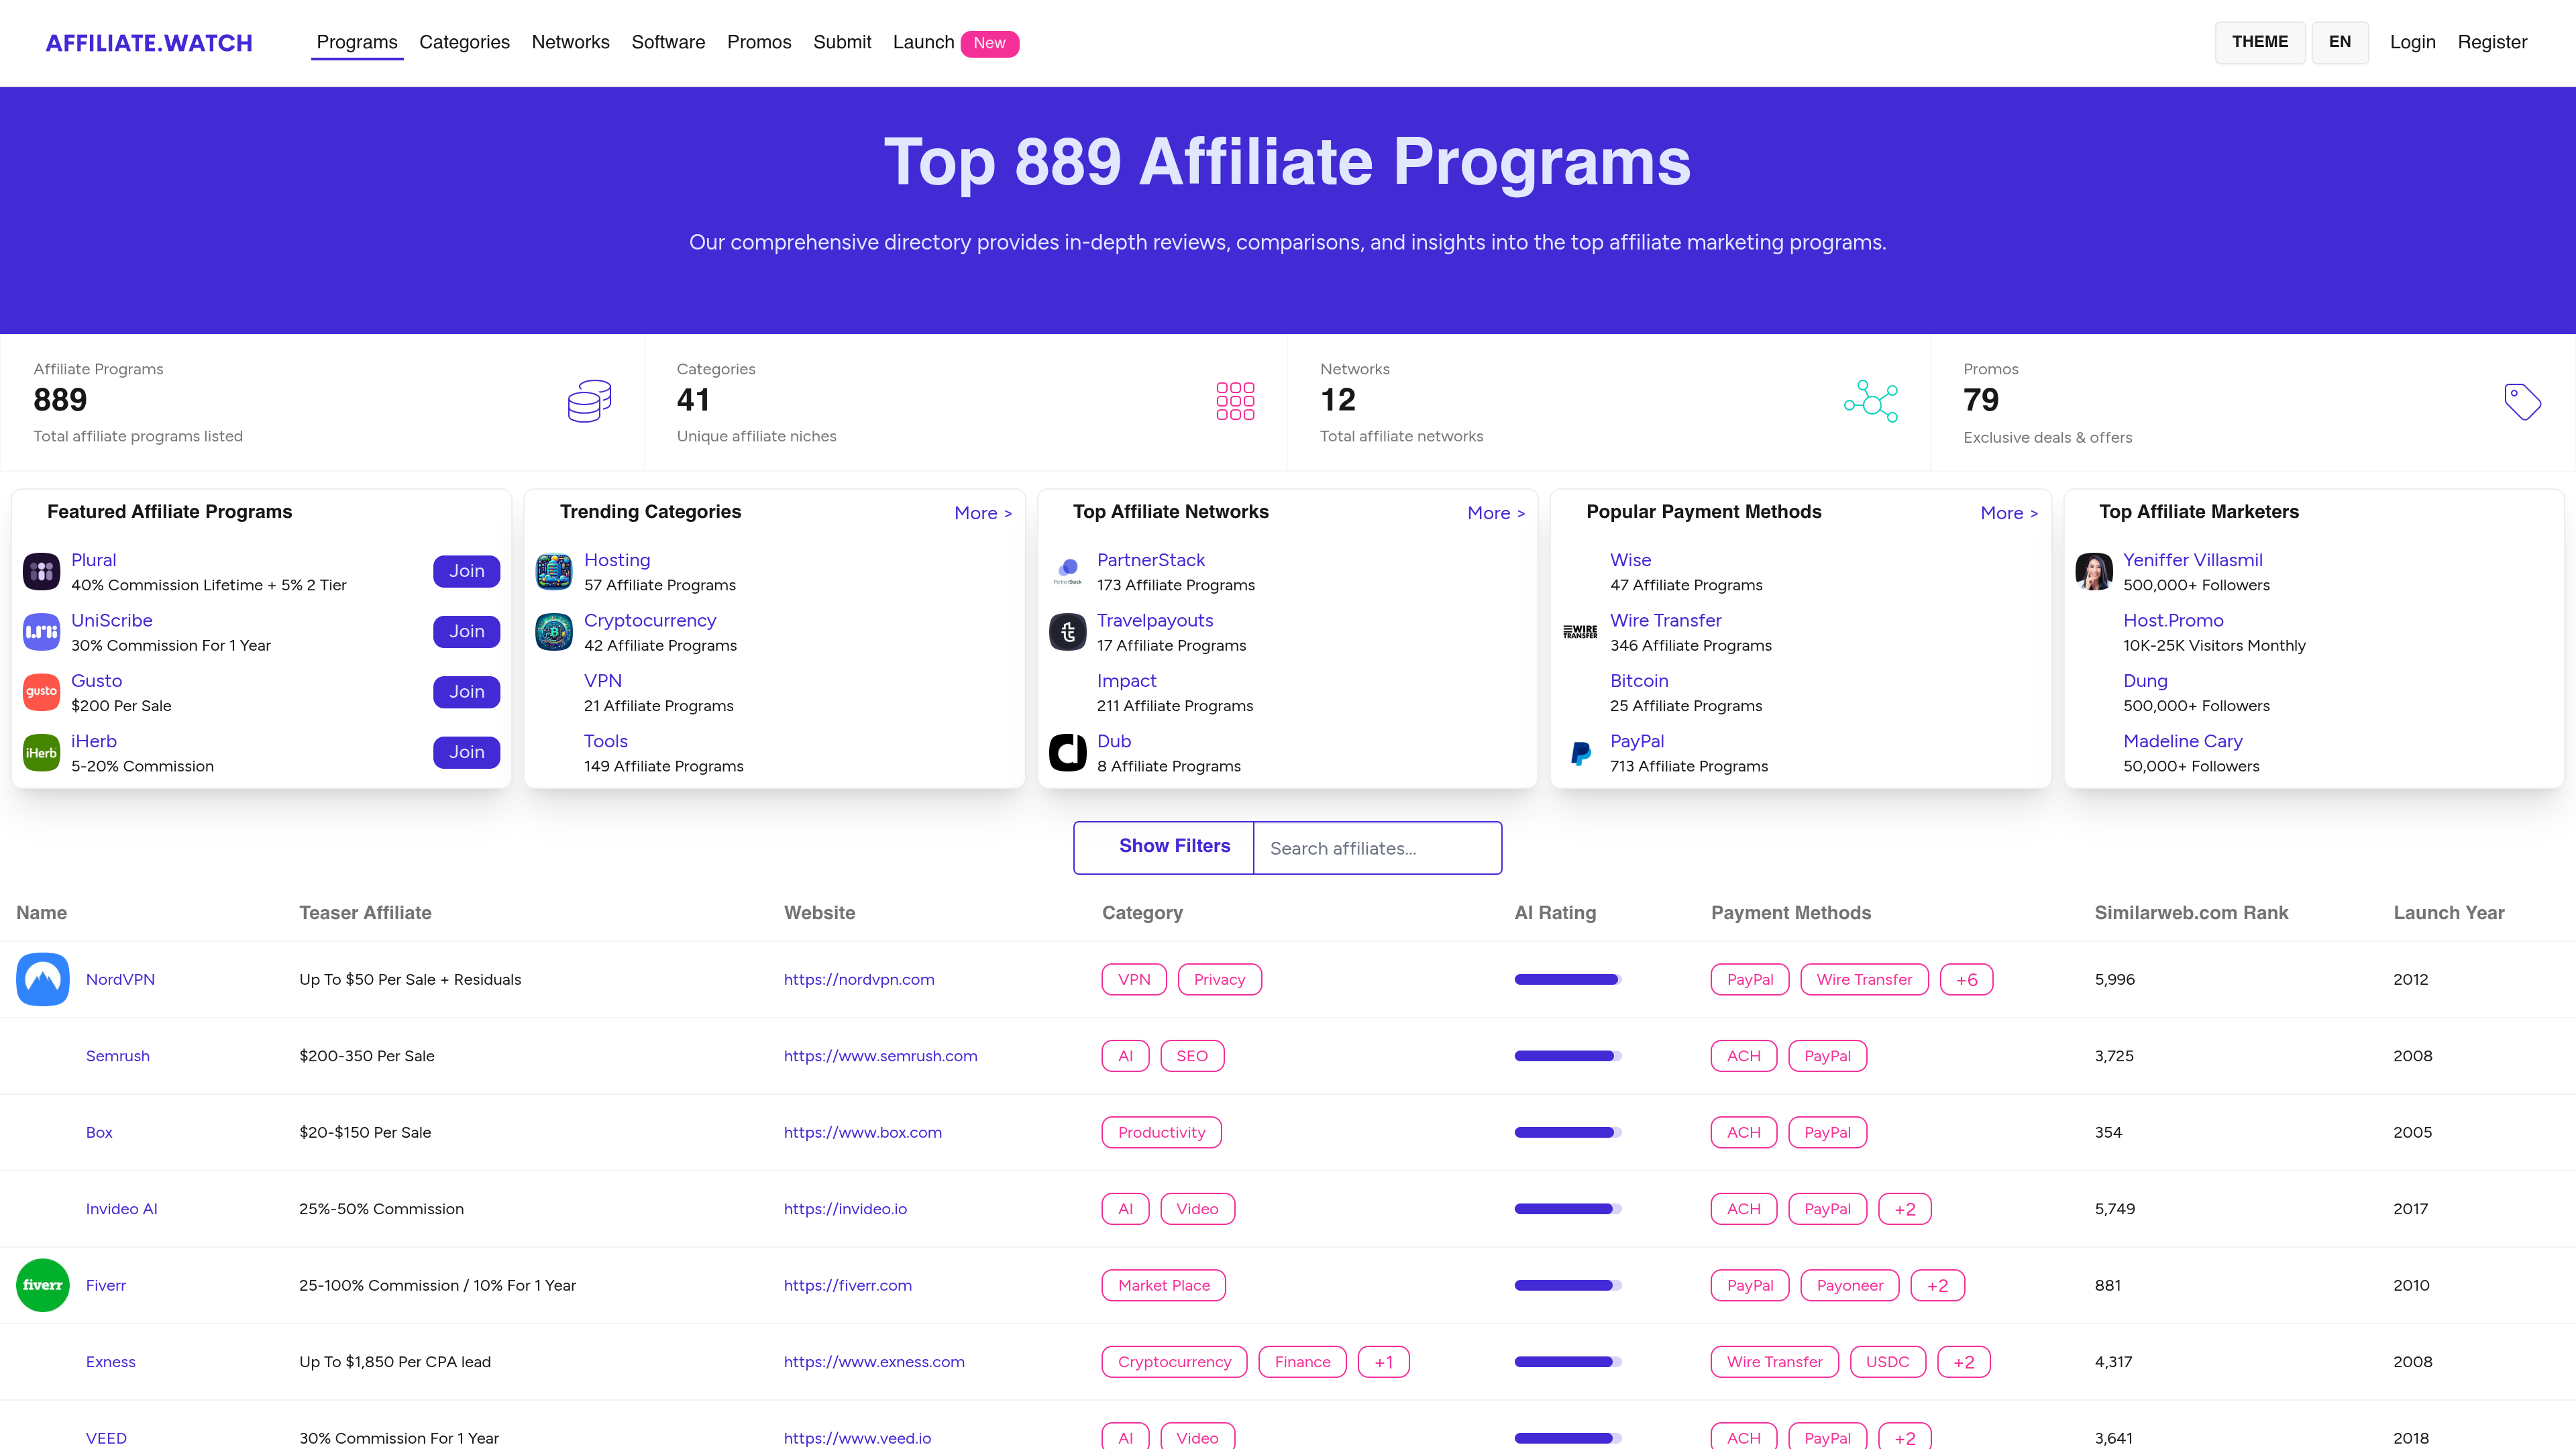Expand NordVPN's +6 payment methods
The width and height of the screenshot is (2576, 1449).
1966,980
